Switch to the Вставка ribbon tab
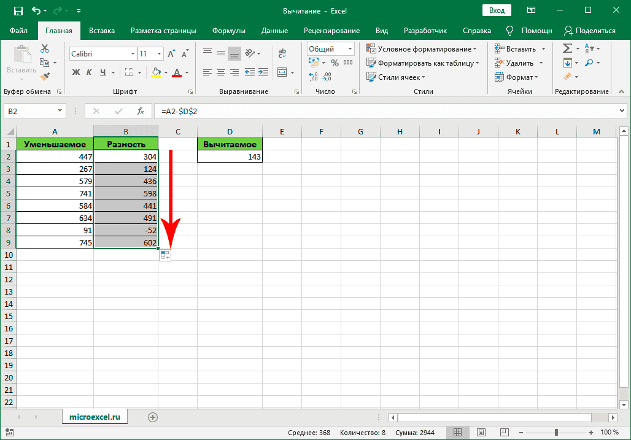The image size is (631, 440). (102, 31)
